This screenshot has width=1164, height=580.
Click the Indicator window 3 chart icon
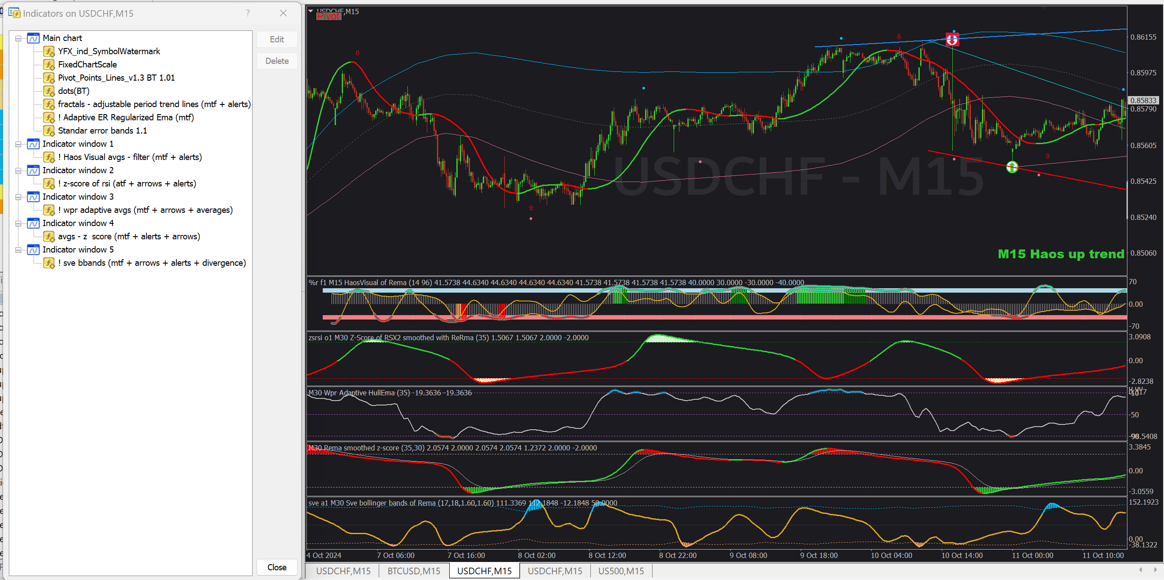(34, 197)
